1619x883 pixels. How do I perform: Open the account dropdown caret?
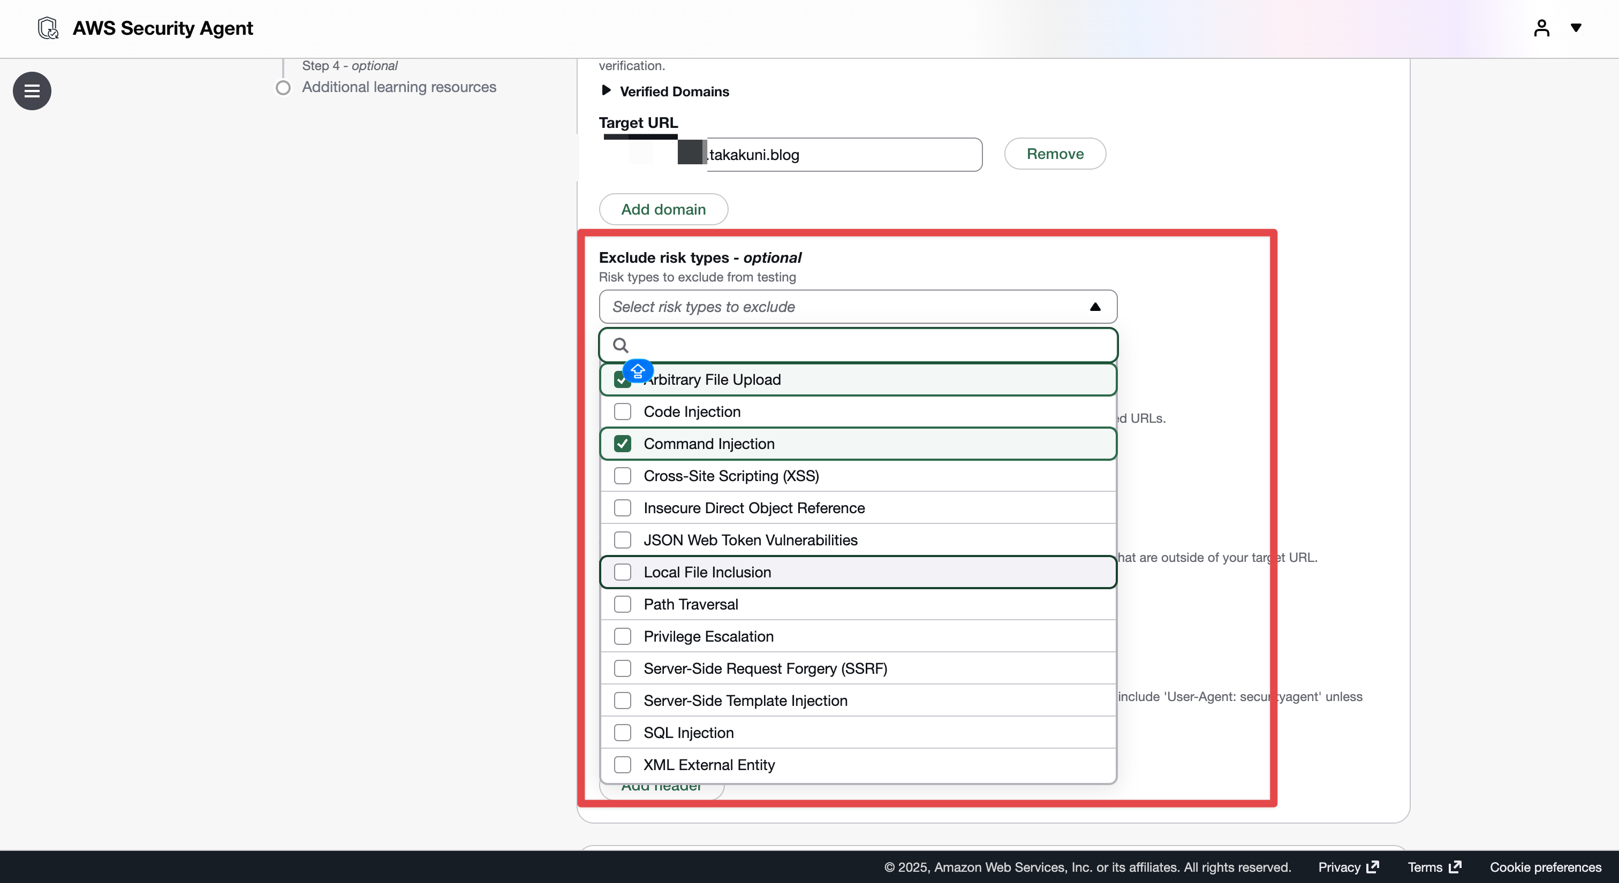(x=1576, y=28)
